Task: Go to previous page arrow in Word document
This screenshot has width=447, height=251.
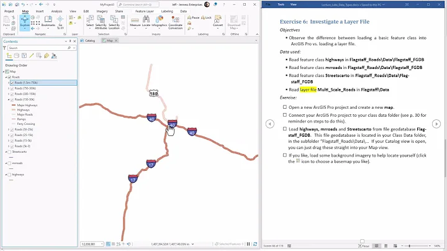Action: [x=269, y=124]
